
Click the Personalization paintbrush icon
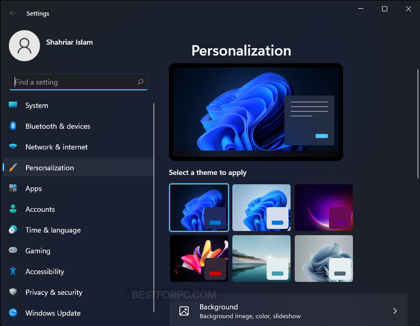13,168
